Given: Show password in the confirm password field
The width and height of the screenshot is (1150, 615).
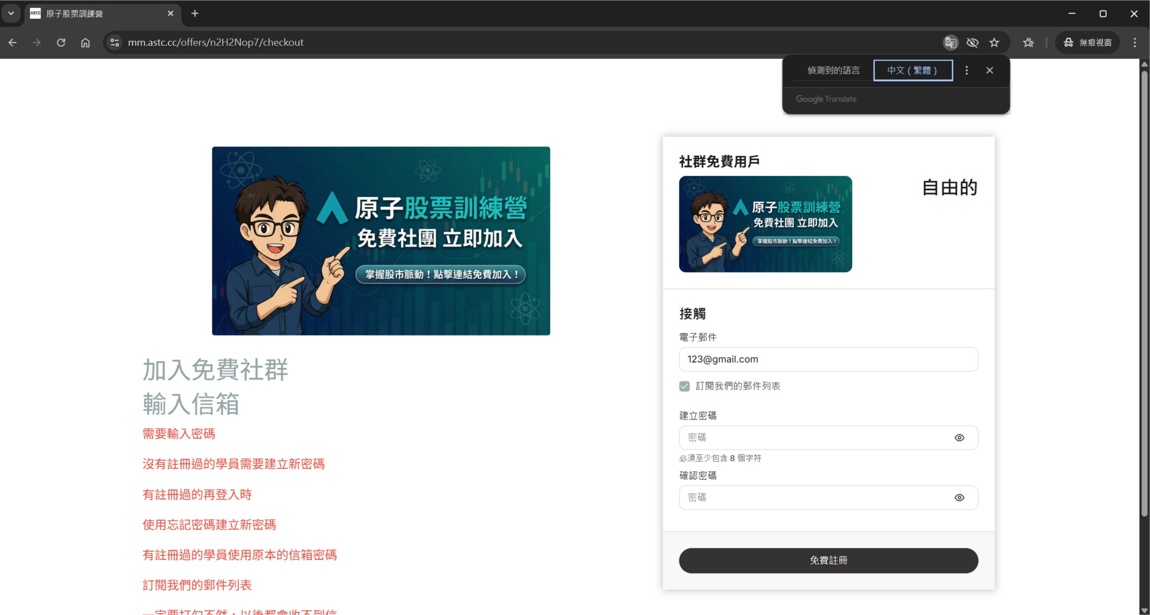Looking at the screenshot, I should coord(959,497).
